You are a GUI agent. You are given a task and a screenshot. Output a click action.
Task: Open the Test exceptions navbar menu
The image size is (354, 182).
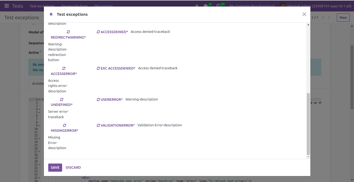click(x=42, y=6)
